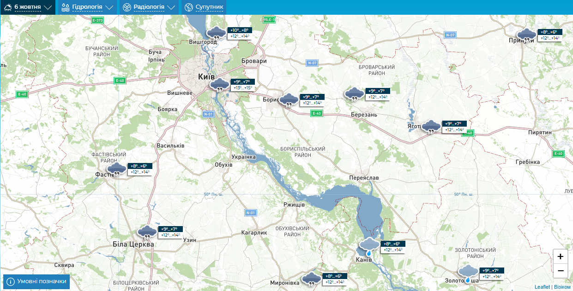Zoom in the map with plus button
The height and width of the screenshot is (291, 573).
point(560,256)
